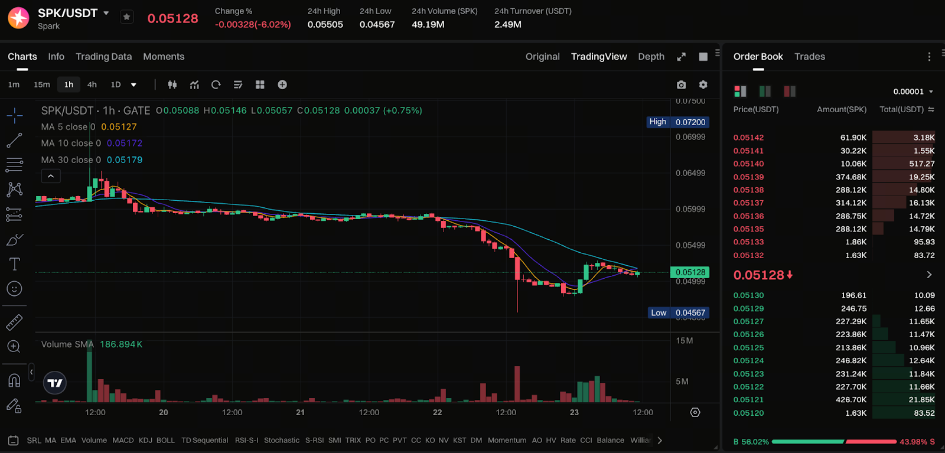Image resolution: width=945 pixels, height=453 pixels.
Task: Show both bids and asks view
Action: [x=740, y=91]
